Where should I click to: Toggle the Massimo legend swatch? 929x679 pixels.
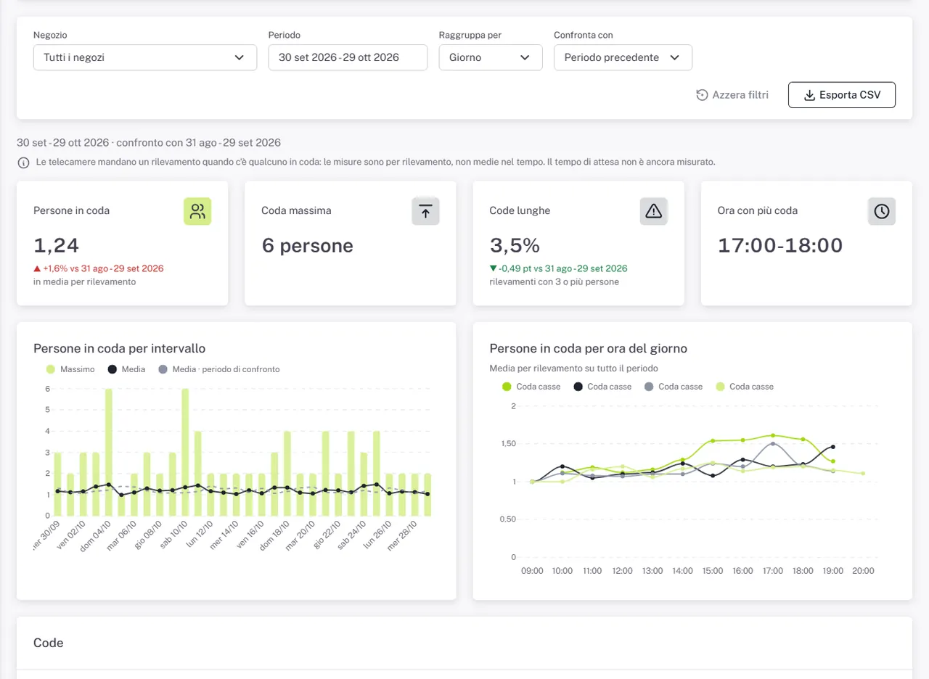51,369
